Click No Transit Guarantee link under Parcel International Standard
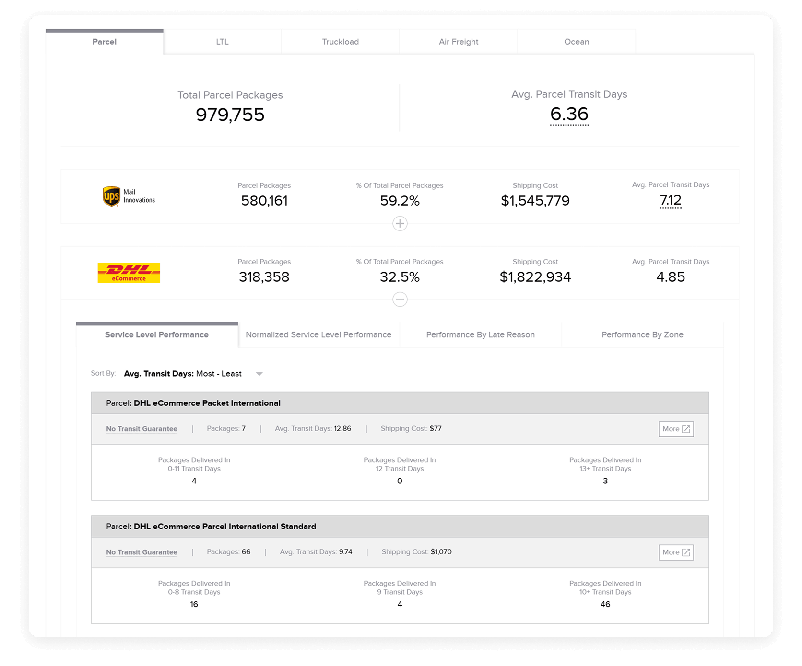 click(x=142, y=552)
